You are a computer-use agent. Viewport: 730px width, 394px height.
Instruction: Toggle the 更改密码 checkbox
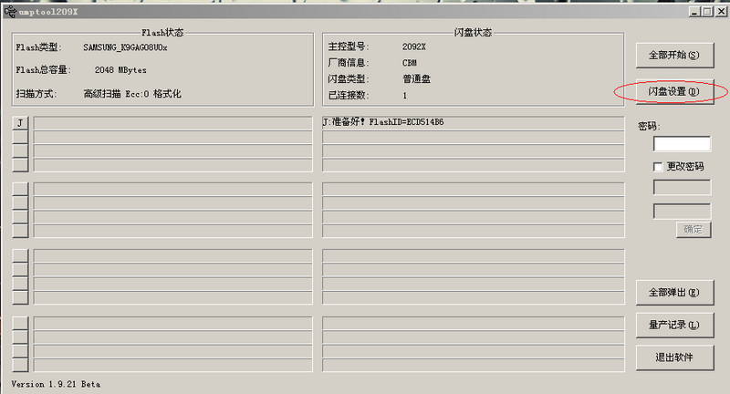click(659, 167)
